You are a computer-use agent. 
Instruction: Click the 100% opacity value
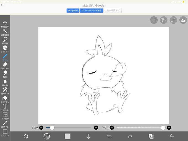point(105,127)
